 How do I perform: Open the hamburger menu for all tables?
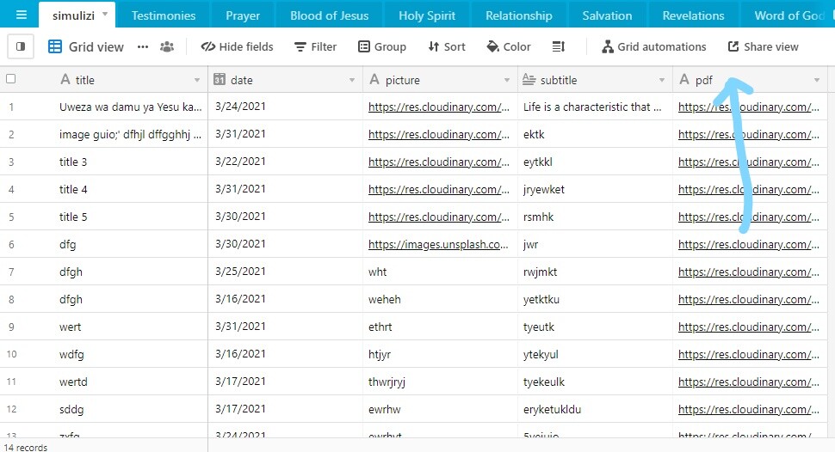pyautogui.click(x=21, y=15)
